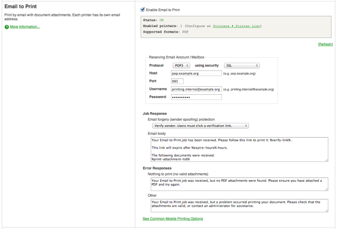Expand the using security SSL dropdown
This screenshot has width=337, height=229.
coord(242,65)
